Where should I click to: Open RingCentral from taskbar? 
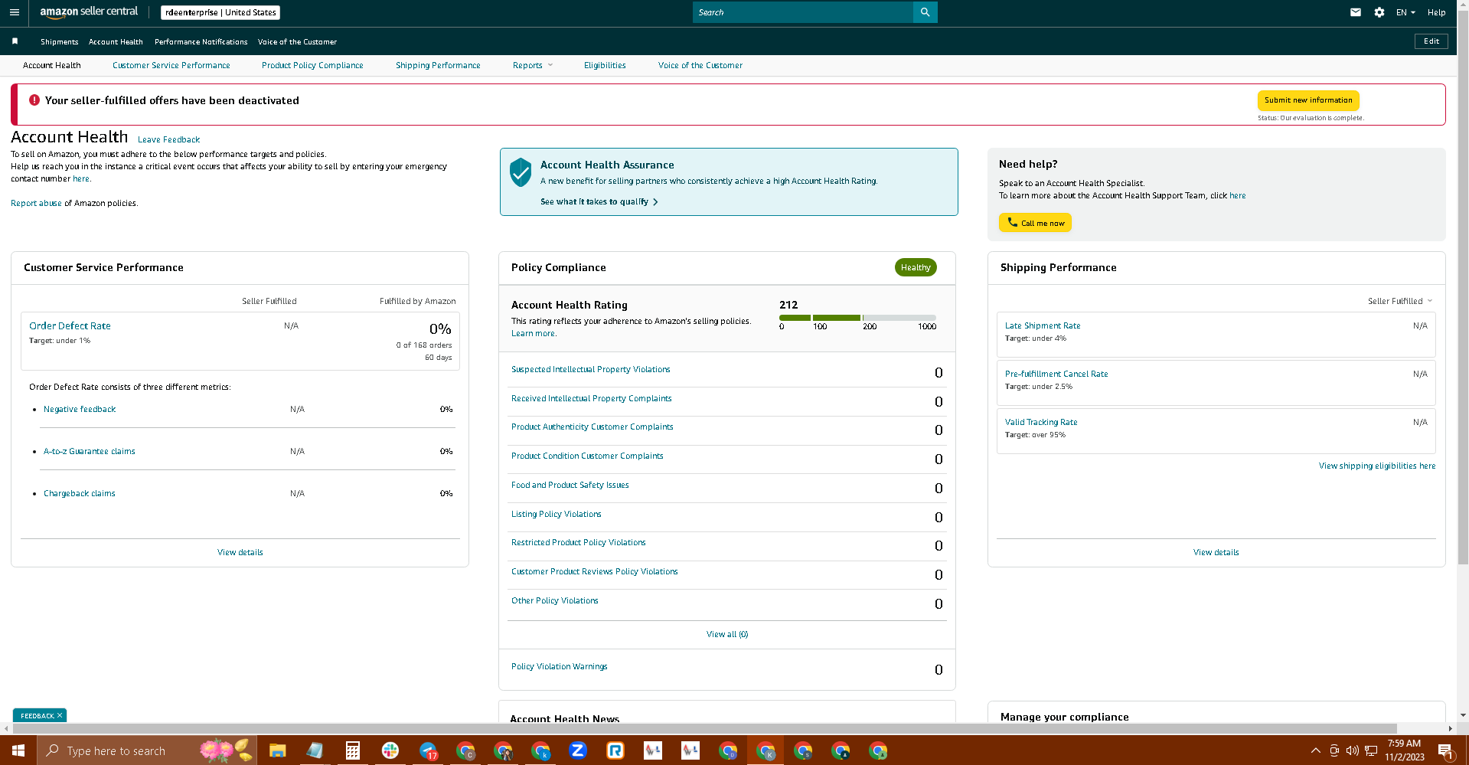(615, 750)
